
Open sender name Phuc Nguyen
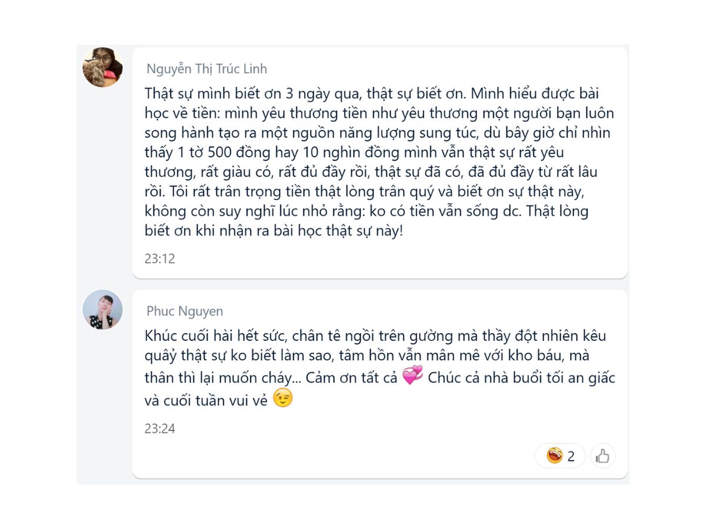[185, 311]
